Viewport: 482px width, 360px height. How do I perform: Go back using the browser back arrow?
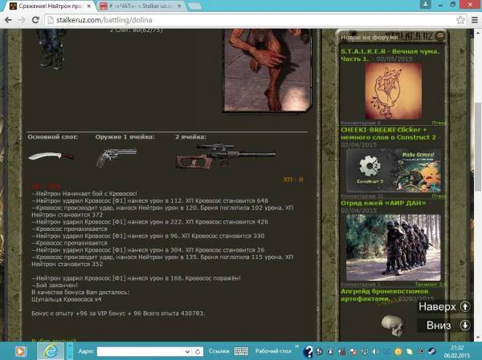9,19
